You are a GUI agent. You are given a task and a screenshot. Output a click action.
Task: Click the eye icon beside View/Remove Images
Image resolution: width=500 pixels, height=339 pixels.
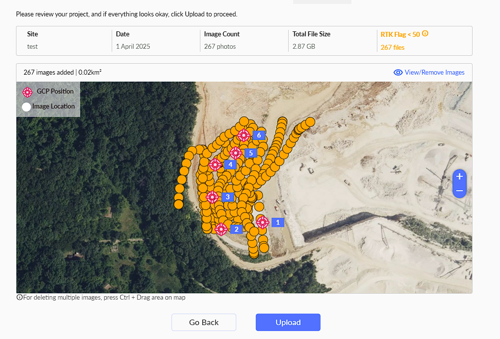[398, 73]
